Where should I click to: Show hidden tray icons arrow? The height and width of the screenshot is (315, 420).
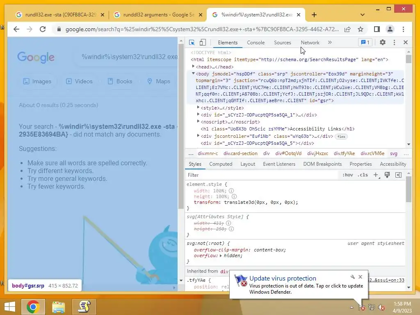click(x=352, y=307)
